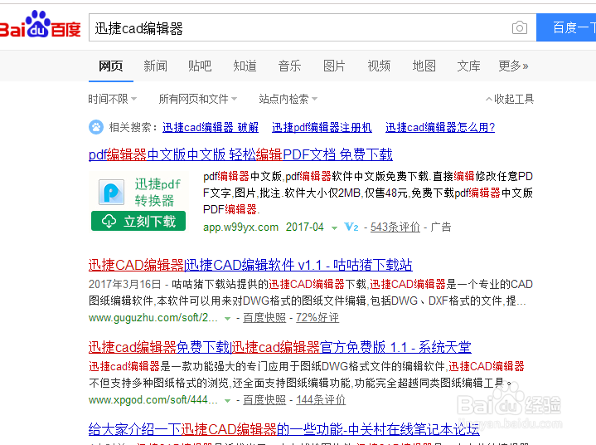Open 百度快照 for the guguzhu result
The width and height of the screenshot is (596, 445).
[x=264, y=317]
